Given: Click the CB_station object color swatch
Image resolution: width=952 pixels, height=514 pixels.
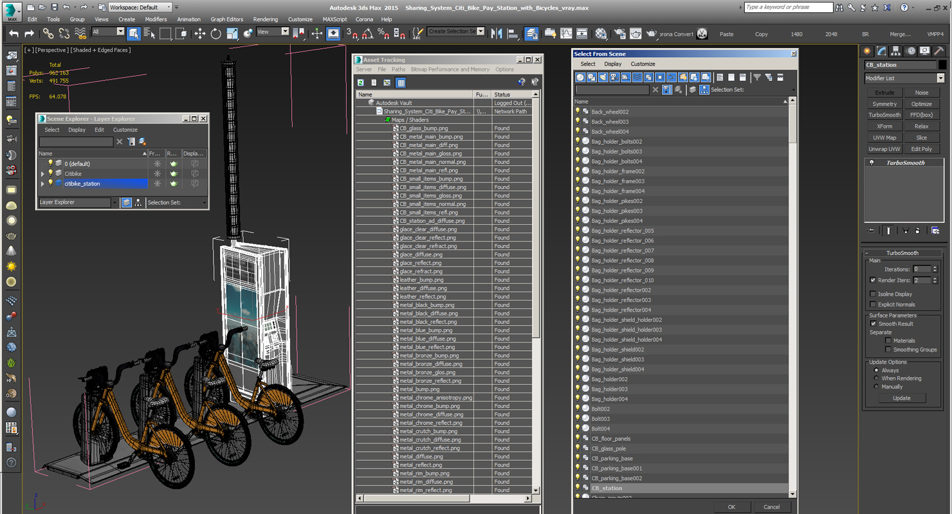Looking at the screenshot, I should [942, 65].
